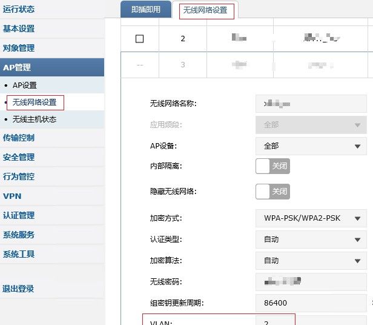Click the 无线网络名称 input field
Image resolution: width=373 pixels, height=325 pixels.
(x=311, y=104)
